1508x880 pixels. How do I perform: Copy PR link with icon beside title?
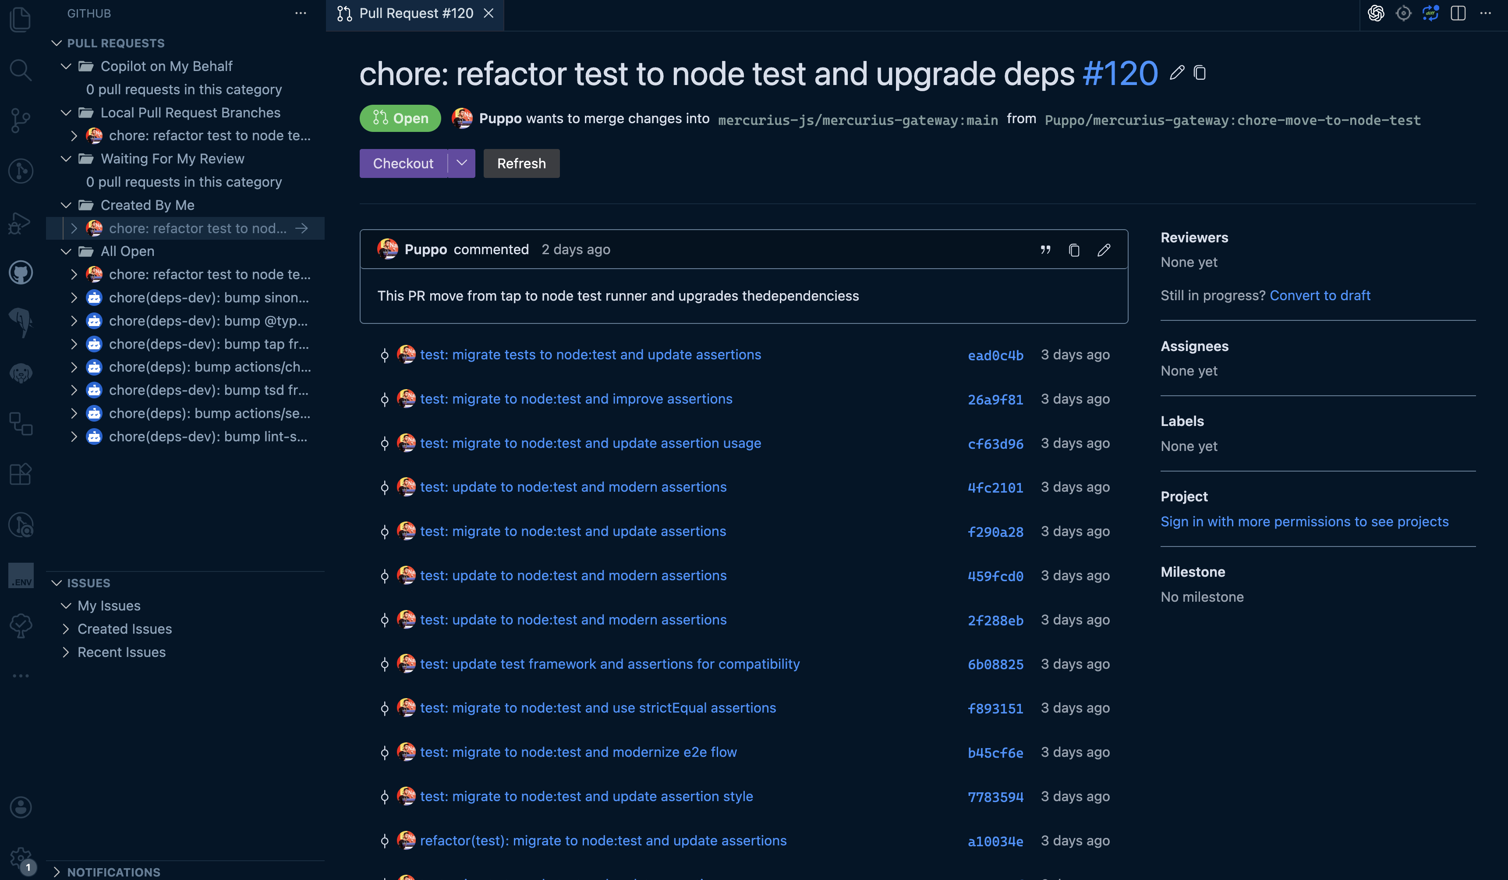tap(1199, 73)
